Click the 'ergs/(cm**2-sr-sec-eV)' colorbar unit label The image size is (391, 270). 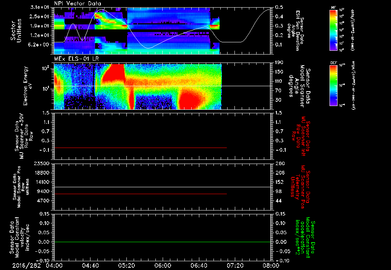(x=353, y=85)
